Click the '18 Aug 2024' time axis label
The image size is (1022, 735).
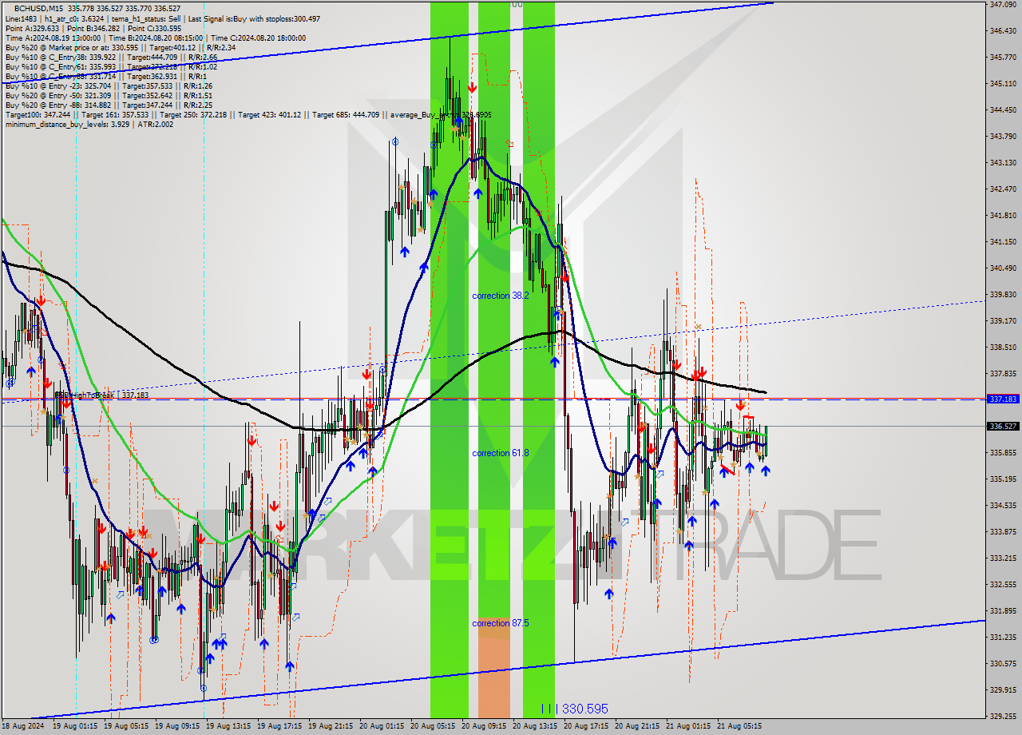23,726
